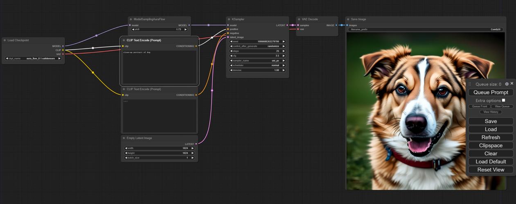Close the queue menu panel with X
This screenshot has height=204, width=516.
click(x=511, y=84)
